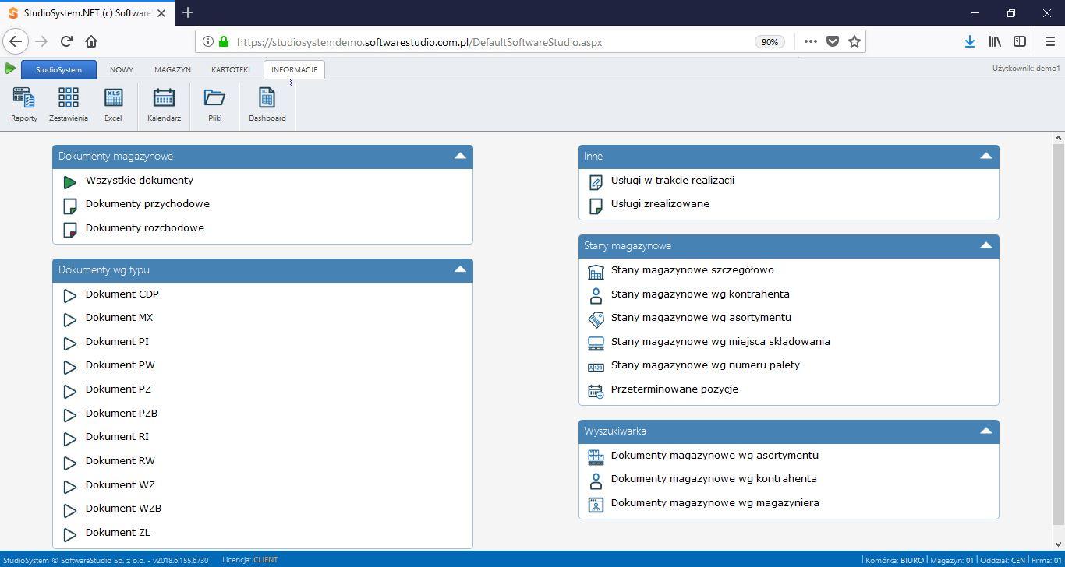Screen dimensions: 1065x567
Task: Open Dokument MX link
Action: pos(119,318)
